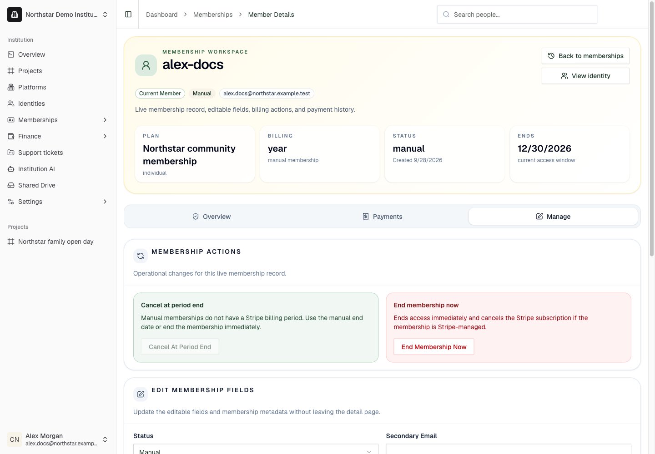Click the Shared Drive icon

pyautogui.click(x=11, y=185)
